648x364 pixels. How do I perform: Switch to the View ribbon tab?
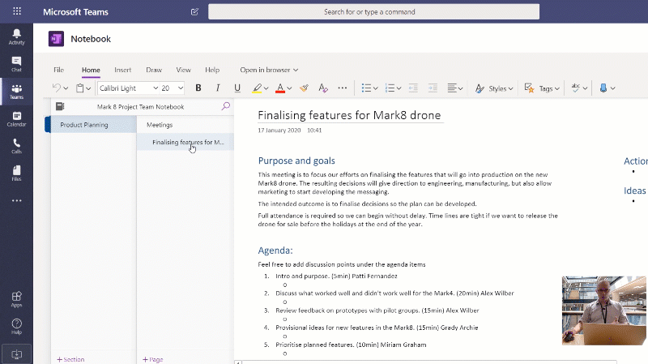184,70
